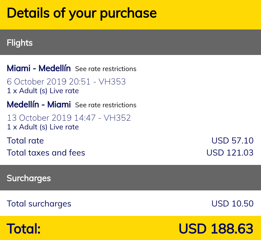
Task: Click second 1 x Adult (s) Live rate line
Action: point(43,127)
